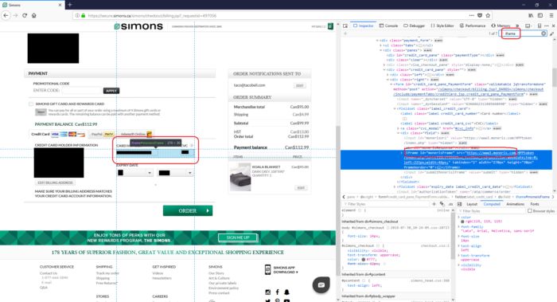Click Edit under the Koala Blanket item
This screenshot has height=302, width=557.
[x=301, y=188]
